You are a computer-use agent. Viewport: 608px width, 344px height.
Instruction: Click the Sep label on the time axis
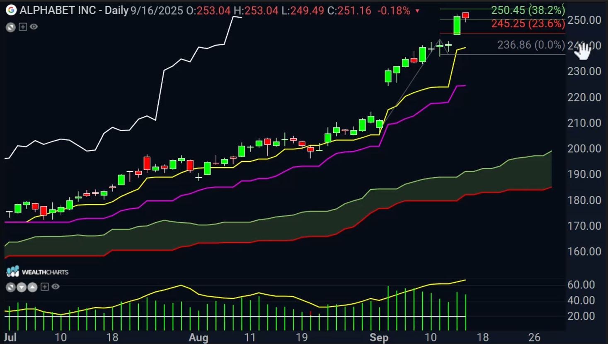[379, 337]
